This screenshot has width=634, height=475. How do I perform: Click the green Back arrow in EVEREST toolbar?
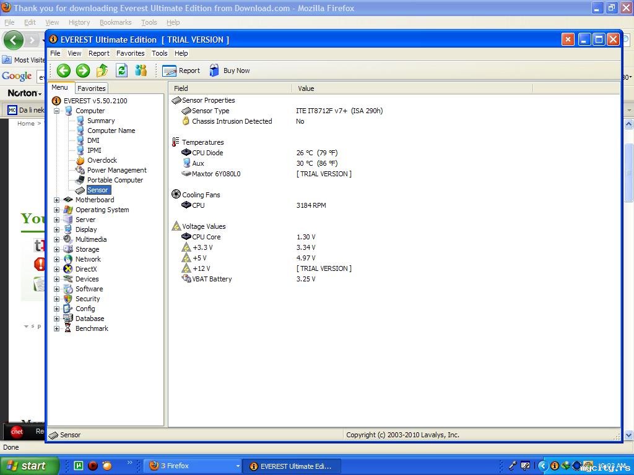point(63,71)
